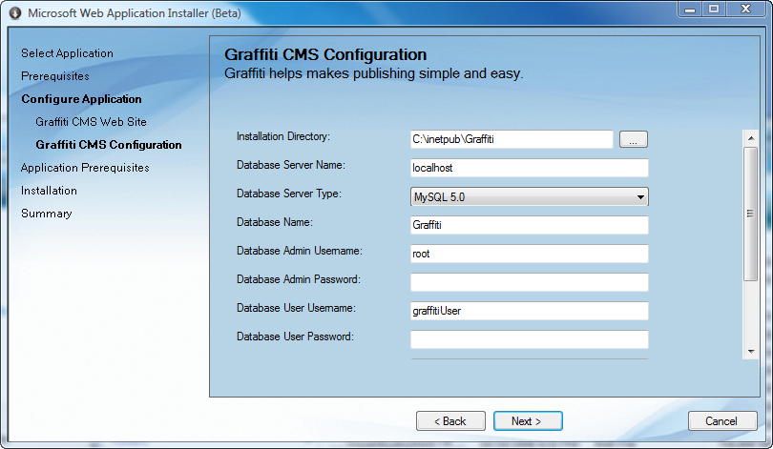Click the Database Server Name field

click(529, 169)
